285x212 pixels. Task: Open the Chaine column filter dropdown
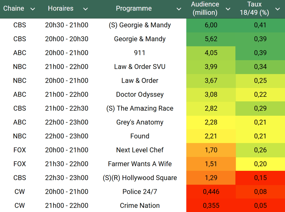(33, 9)
